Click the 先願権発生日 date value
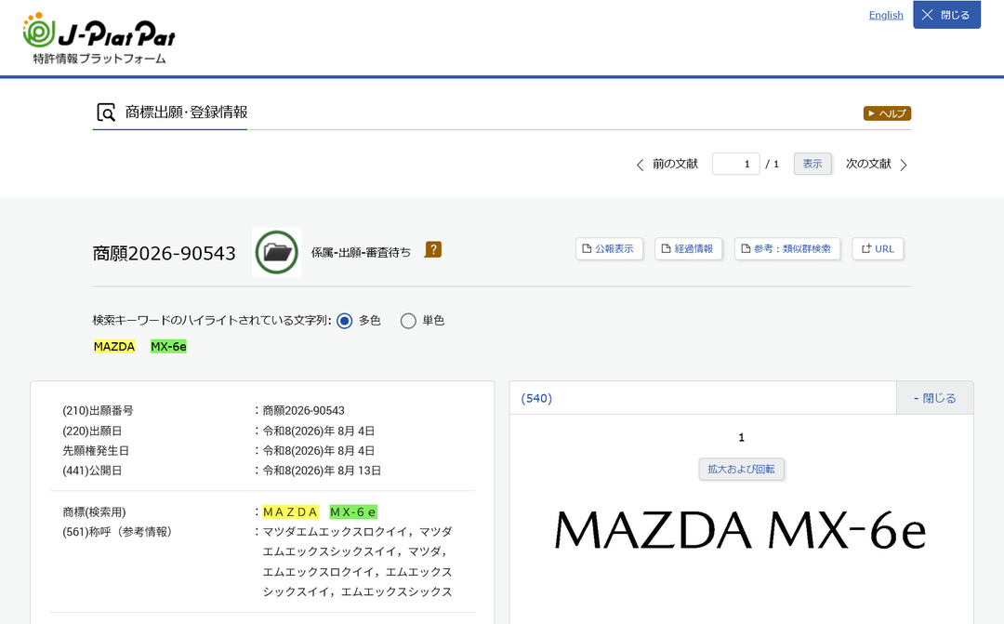The width and height of the screenshot is (1004, 624). point(319,450)
